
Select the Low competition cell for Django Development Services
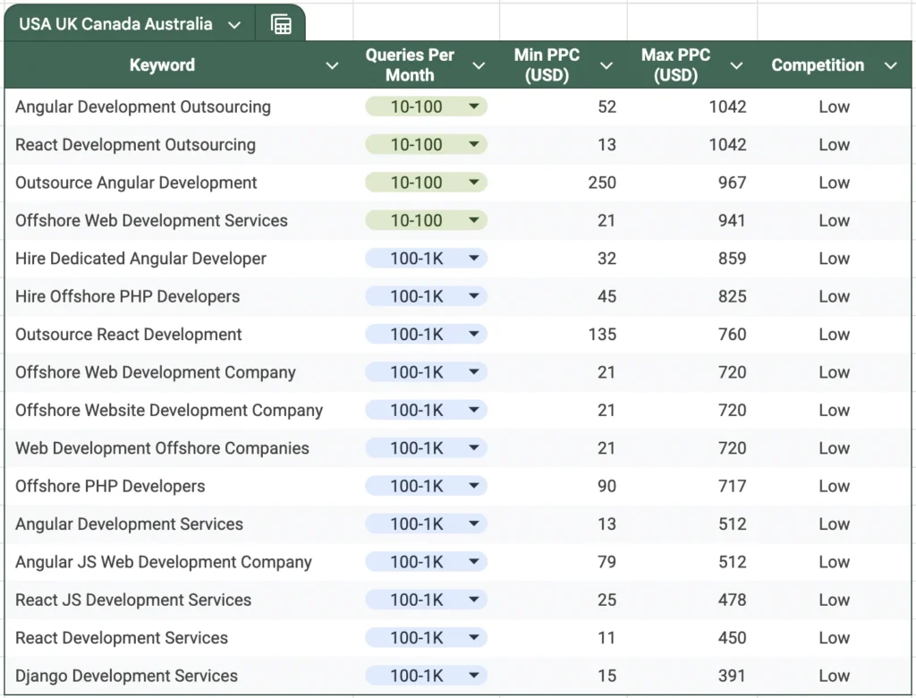[833, 675]
